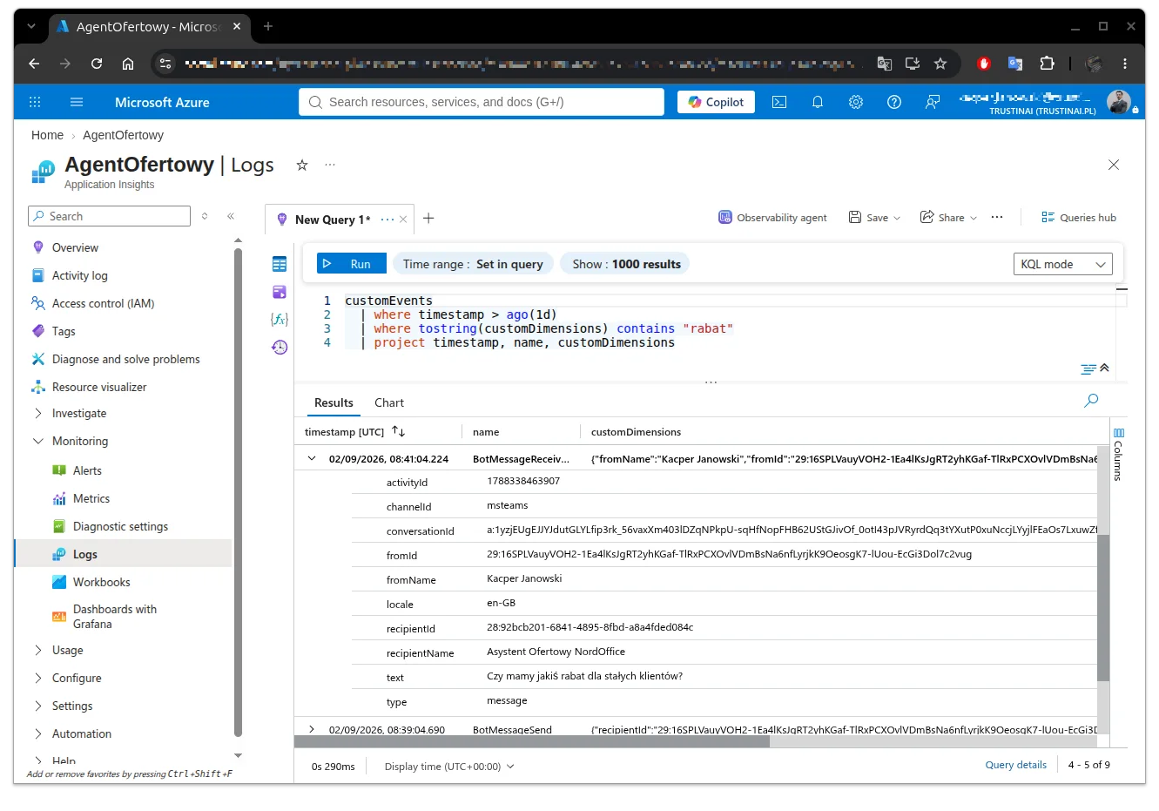
Task: Open Resource visualizer
Action: (99, 387)
